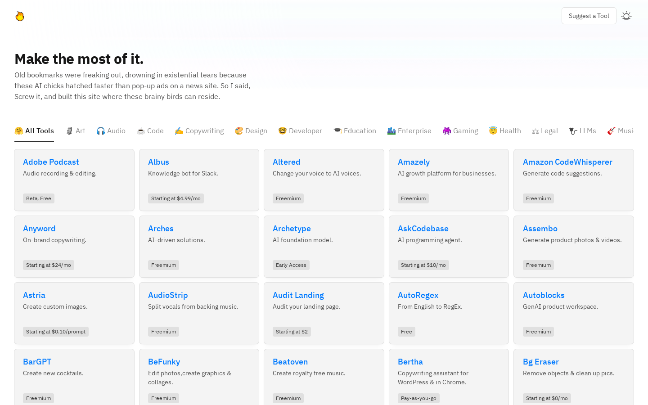The height and width of the screenshot is (405, 648).
Task: Click the 'Starting at $24/mo' tag
Action: (49, 265)
